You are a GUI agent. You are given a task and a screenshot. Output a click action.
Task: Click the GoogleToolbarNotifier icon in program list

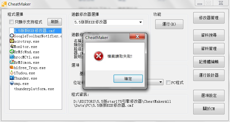coord(12,36)
